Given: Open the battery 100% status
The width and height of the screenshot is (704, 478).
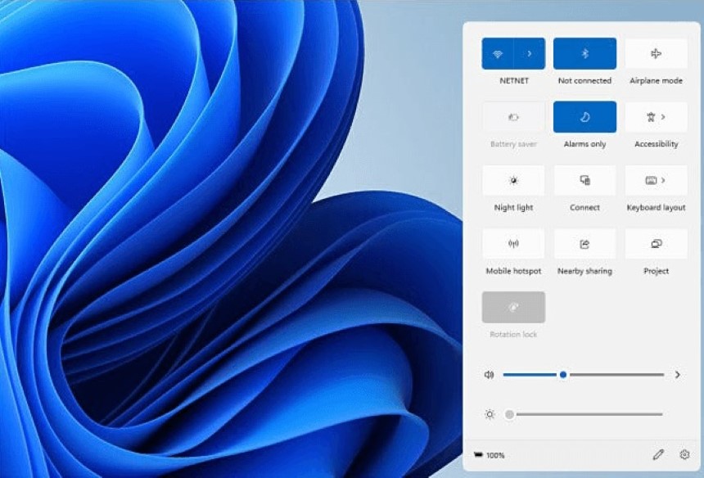Looking at the screenshot, I should (490, 455).
